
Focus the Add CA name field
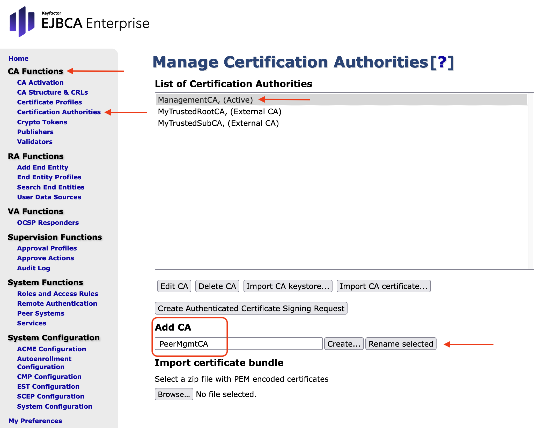click(x=238, y=344)
